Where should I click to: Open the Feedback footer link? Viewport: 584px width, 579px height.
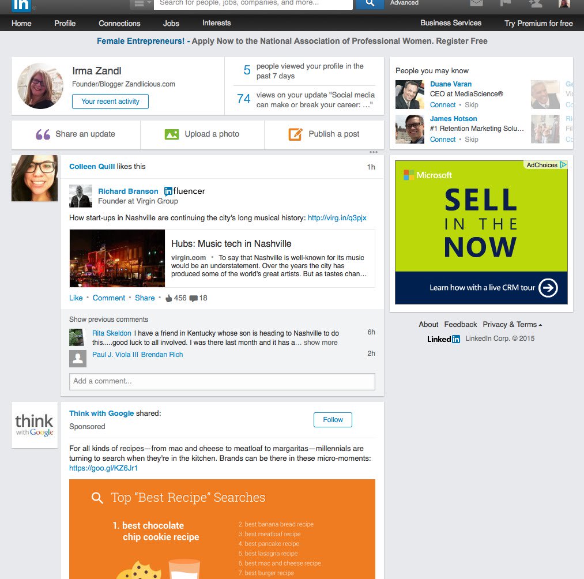point(461,325)
